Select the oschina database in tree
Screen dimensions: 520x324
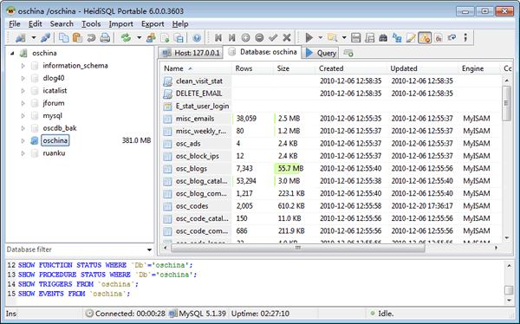click(55, 140)
